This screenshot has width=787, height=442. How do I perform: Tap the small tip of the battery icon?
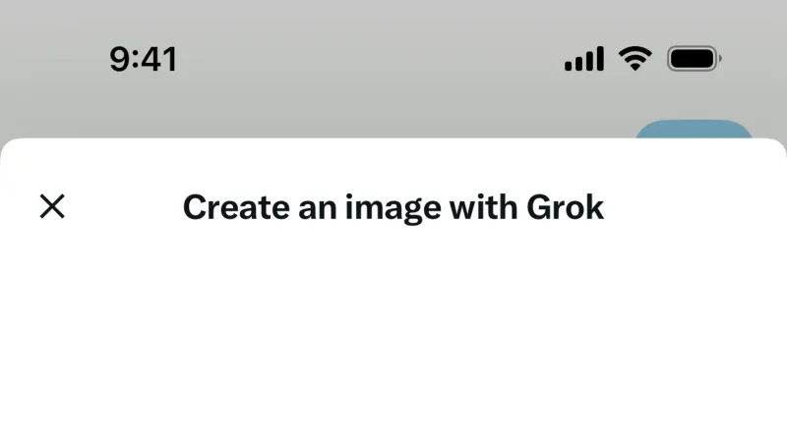point(721,59)
